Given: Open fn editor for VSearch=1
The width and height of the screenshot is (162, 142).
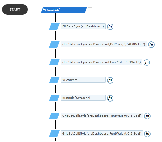Looking at the screenshot, I should (110, 80).
